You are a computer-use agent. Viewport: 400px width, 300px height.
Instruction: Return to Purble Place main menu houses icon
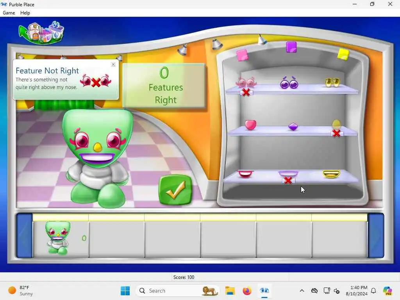[41, 33]
